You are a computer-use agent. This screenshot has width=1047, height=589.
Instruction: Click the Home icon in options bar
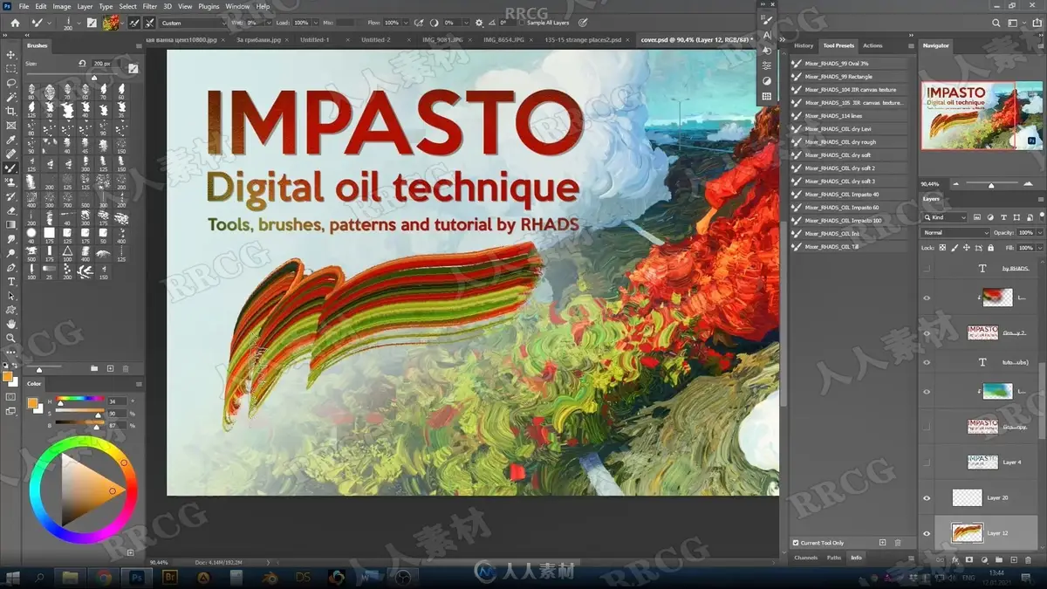point(14,23)
